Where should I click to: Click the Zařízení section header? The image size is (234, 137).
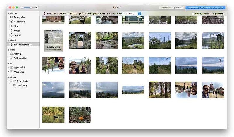(x=12, y=40)
